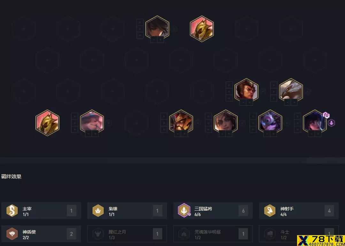Open the 神盾使 2/2 trait card
The height and width of the screenshot is (246, 345).
(x=41, y=234)
